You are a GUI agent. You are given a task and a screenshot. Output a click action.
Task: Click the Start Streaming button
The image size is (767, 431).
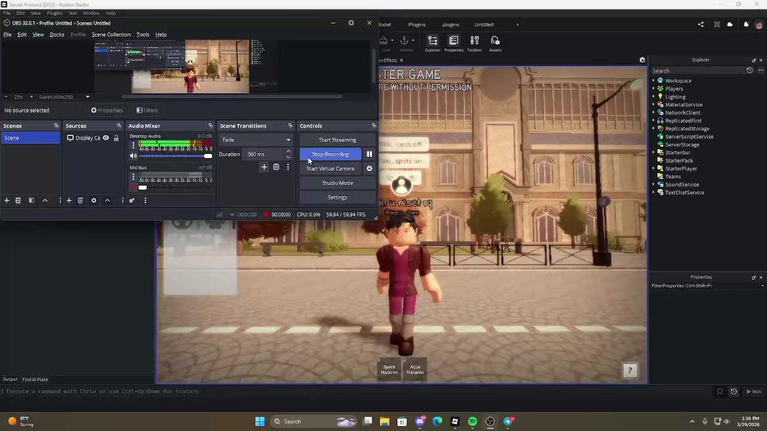(x=337, y=139)
